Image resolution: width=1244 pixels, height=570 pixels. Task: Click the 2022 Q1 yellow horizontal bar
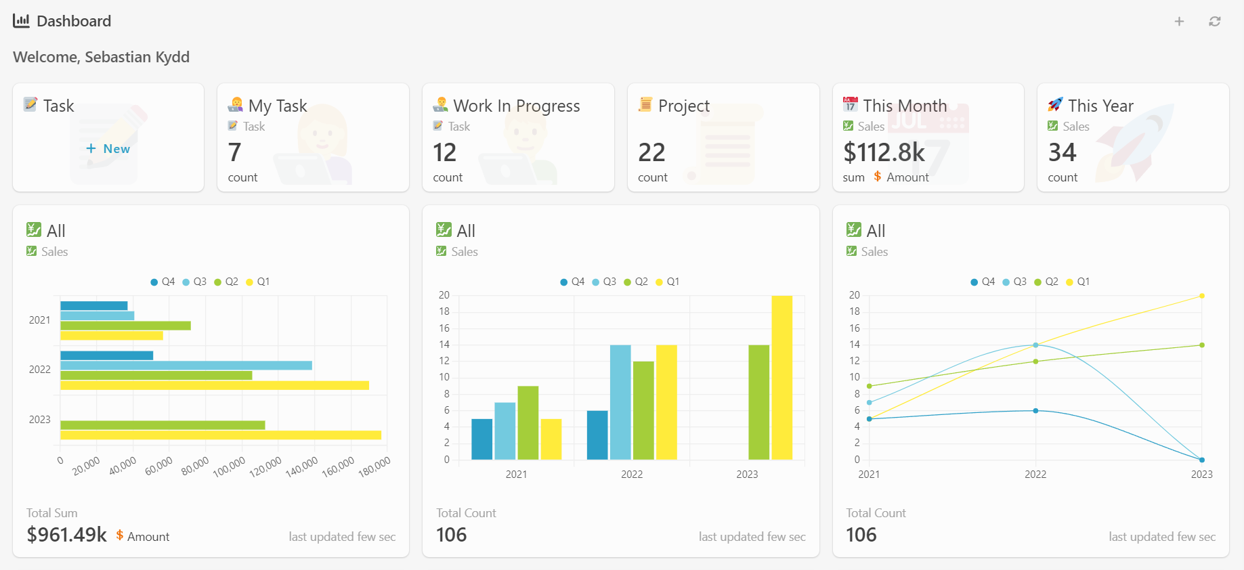pos(215,385)
